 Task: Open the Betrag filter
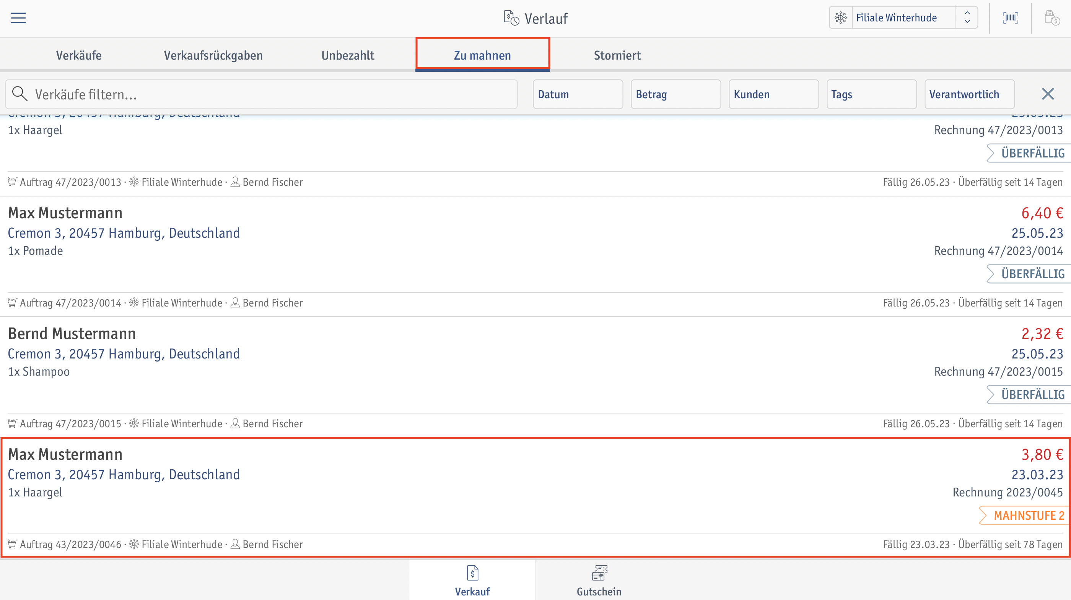(x=675, y=94)
